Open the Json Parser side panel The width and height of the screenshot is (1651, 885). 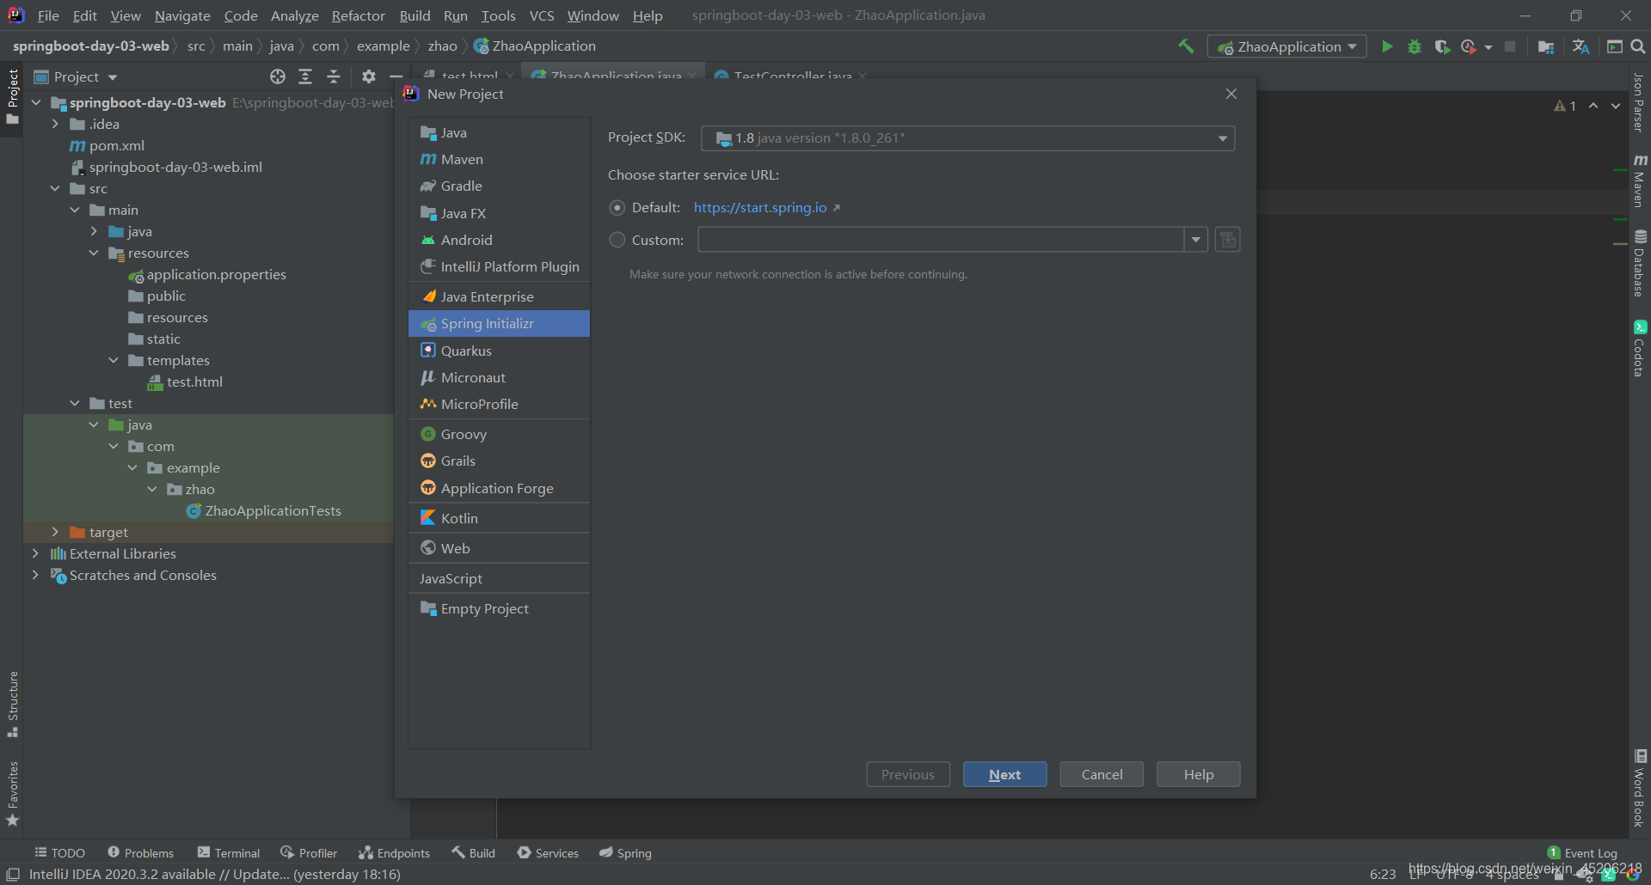1640,102
